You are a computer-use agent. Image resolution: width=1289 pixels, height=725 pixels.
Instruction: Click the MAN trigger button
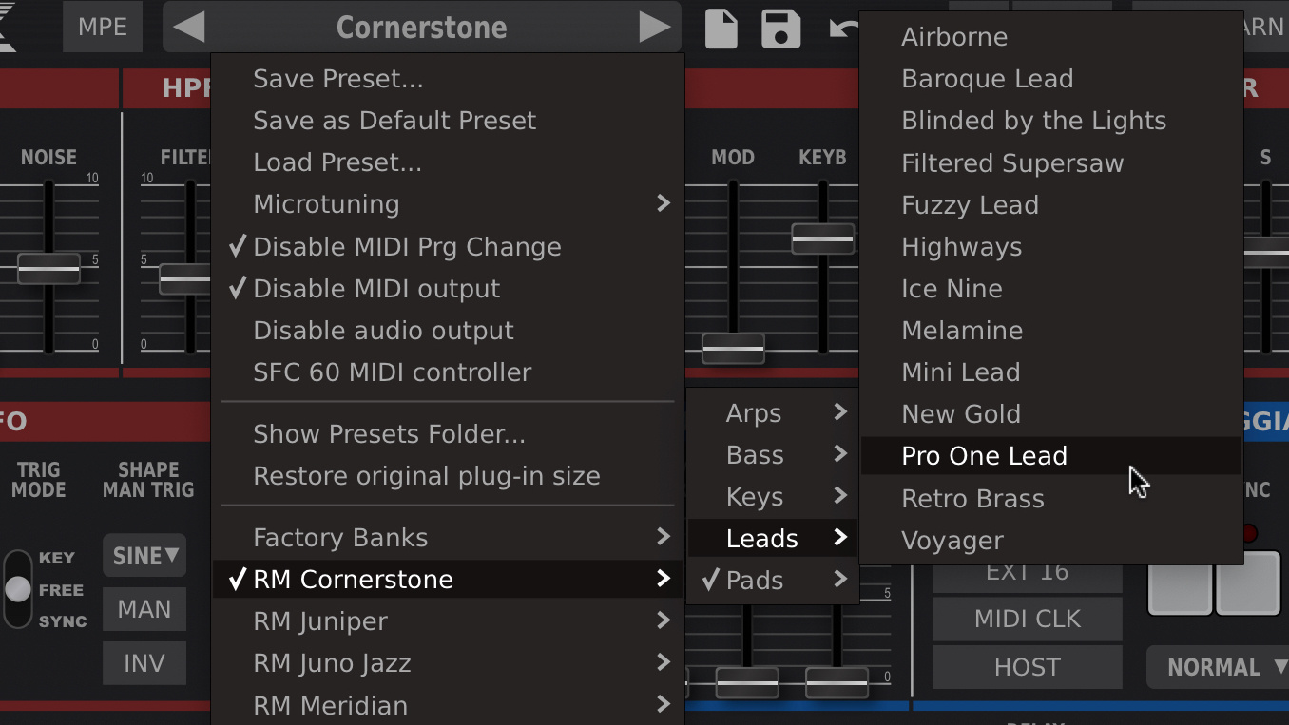coord(144,609)
